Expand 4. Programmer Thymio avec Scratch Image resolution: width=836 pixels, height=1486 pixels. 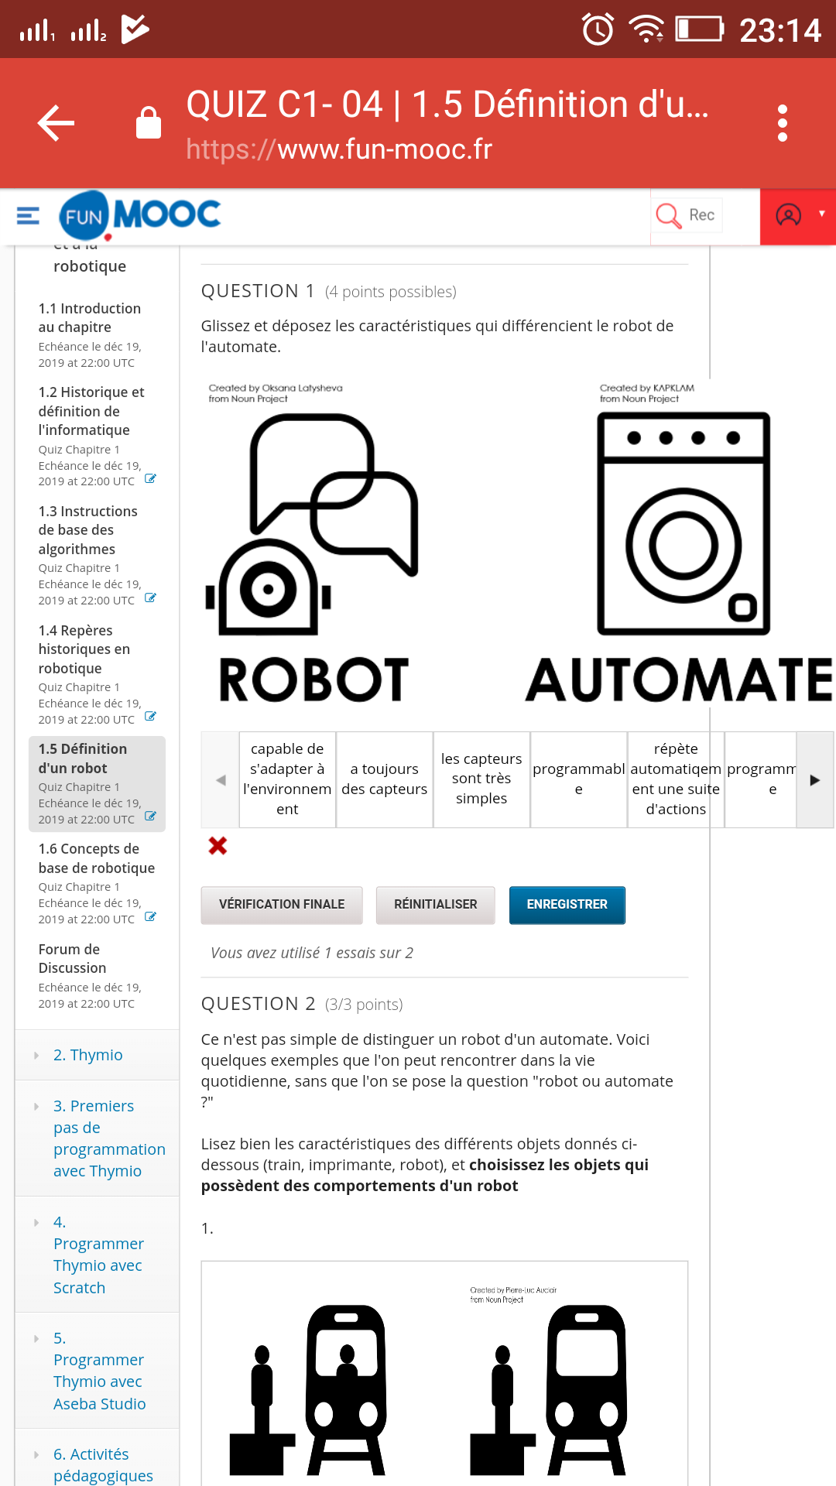click(98, 1255)
